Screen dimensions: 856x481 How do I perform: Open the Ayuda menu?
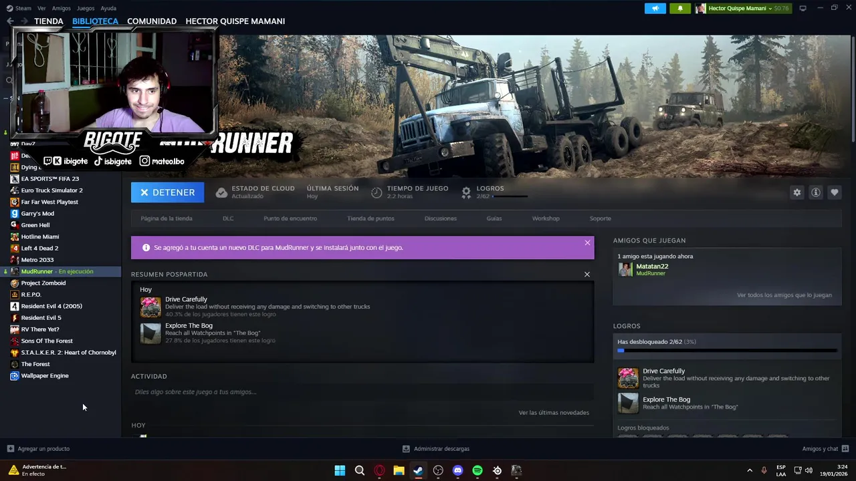tap(108, 8)
